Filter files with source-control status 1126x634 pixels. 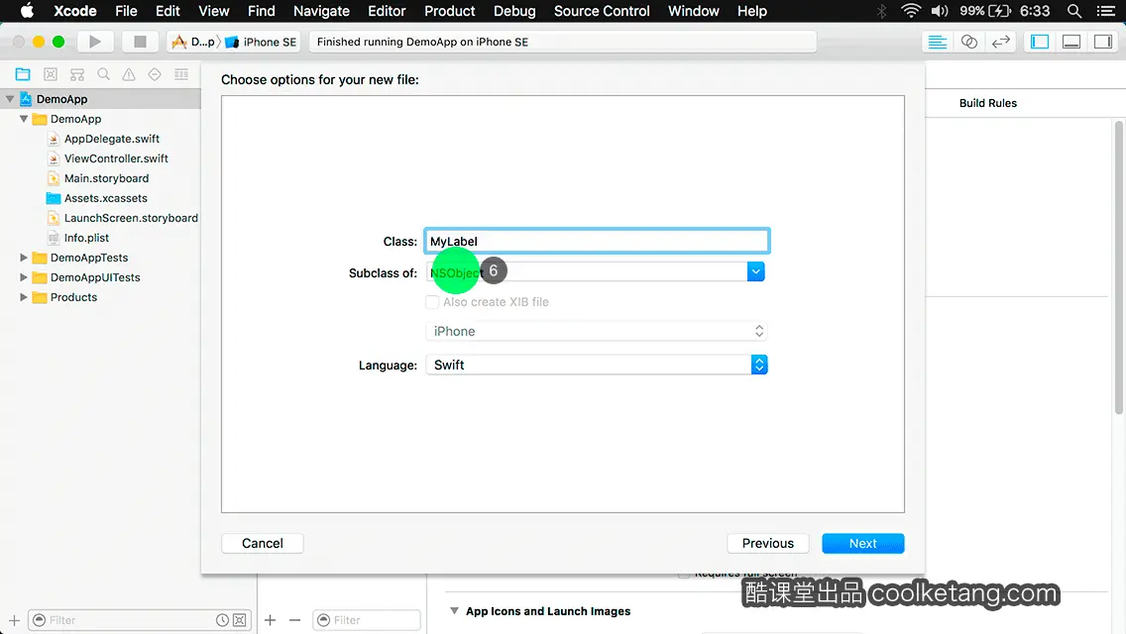[240, 620]
